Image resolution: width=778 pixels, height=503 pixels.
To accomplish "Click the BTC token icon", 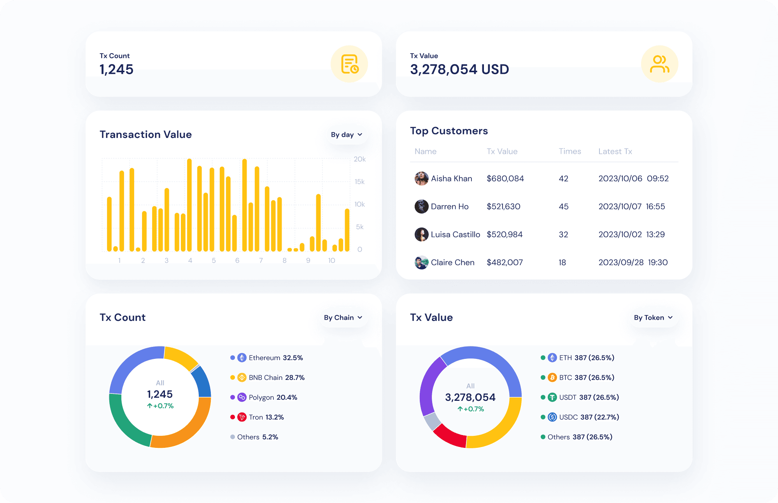I will [x=552, y=378].
